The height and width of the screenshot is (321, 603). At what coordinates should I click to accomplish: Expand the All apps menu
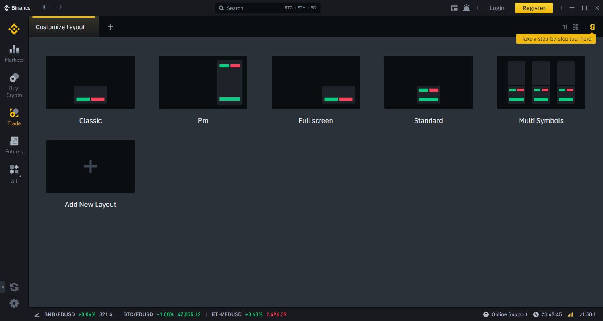click(x=14, y=175)
